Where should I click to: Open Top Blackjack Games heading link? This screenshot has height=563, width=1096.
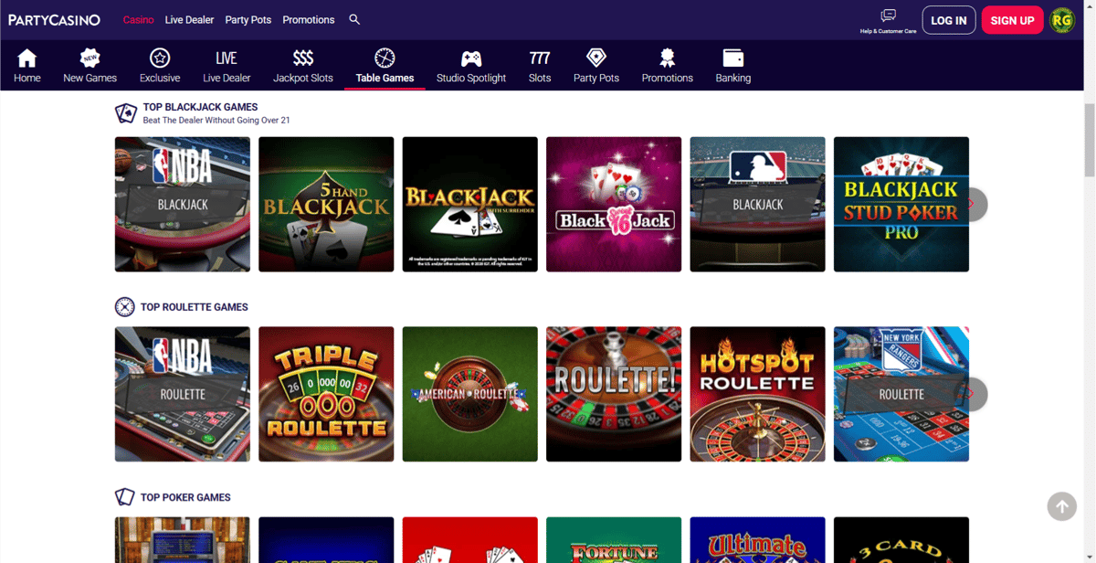pos(200,107)
